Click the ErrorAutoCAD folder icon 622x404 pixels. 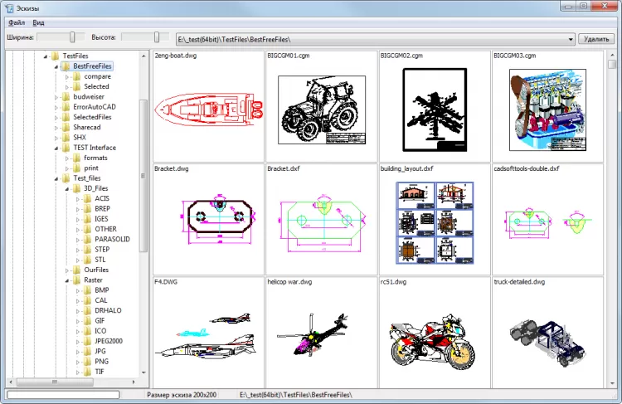coord(66,107)
